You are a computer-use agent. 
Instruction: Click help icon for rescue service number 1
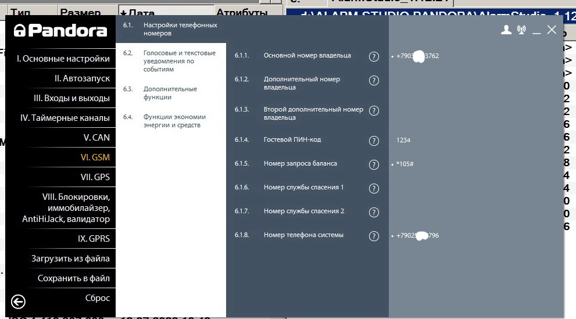coord(374,188)
